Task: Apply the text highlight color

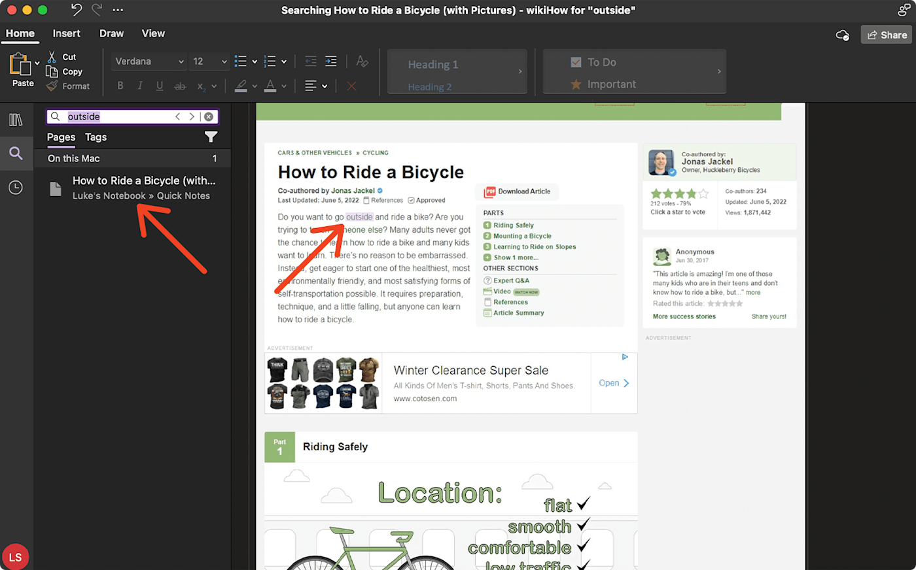Action: coord(241,86)
